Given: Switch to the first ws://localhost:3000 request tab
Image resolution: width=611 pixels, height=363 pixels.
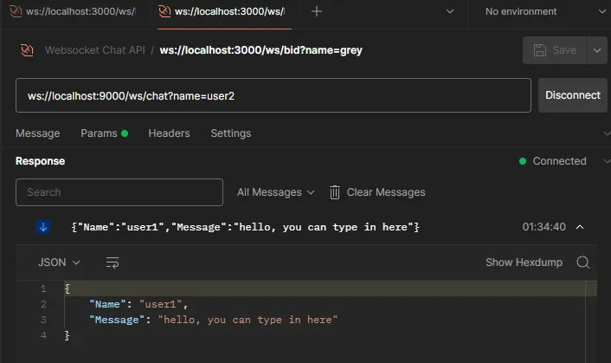Looking at the screenshot, I should tap(74, 12).
